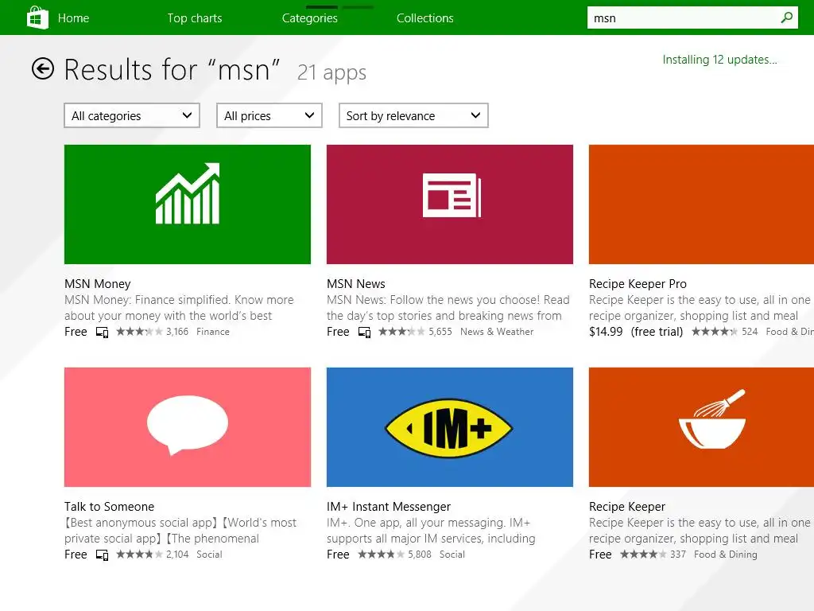Click the 5,655 review count
Viewport: 814px width, 611px height.
440,332
